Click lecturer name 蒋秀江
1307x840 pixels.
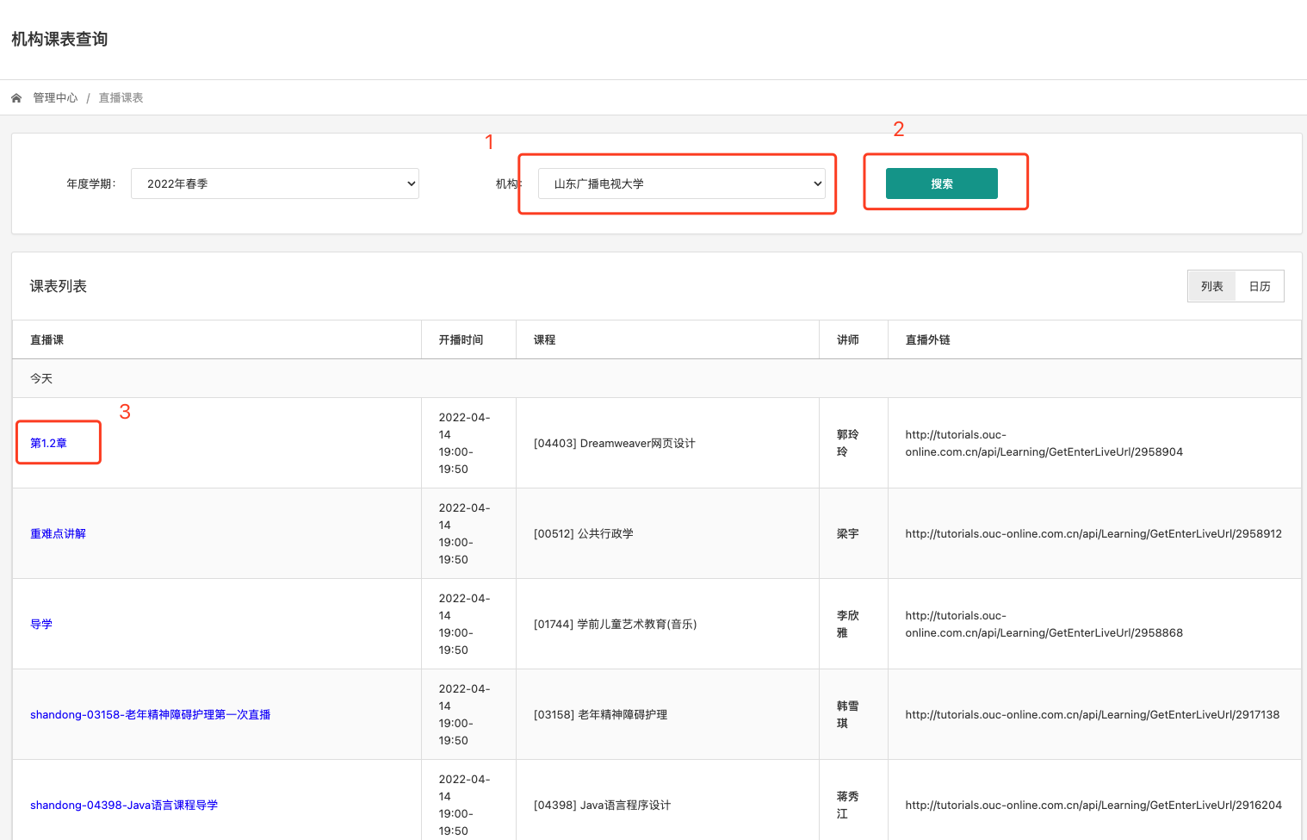click(x=847, y=805)
